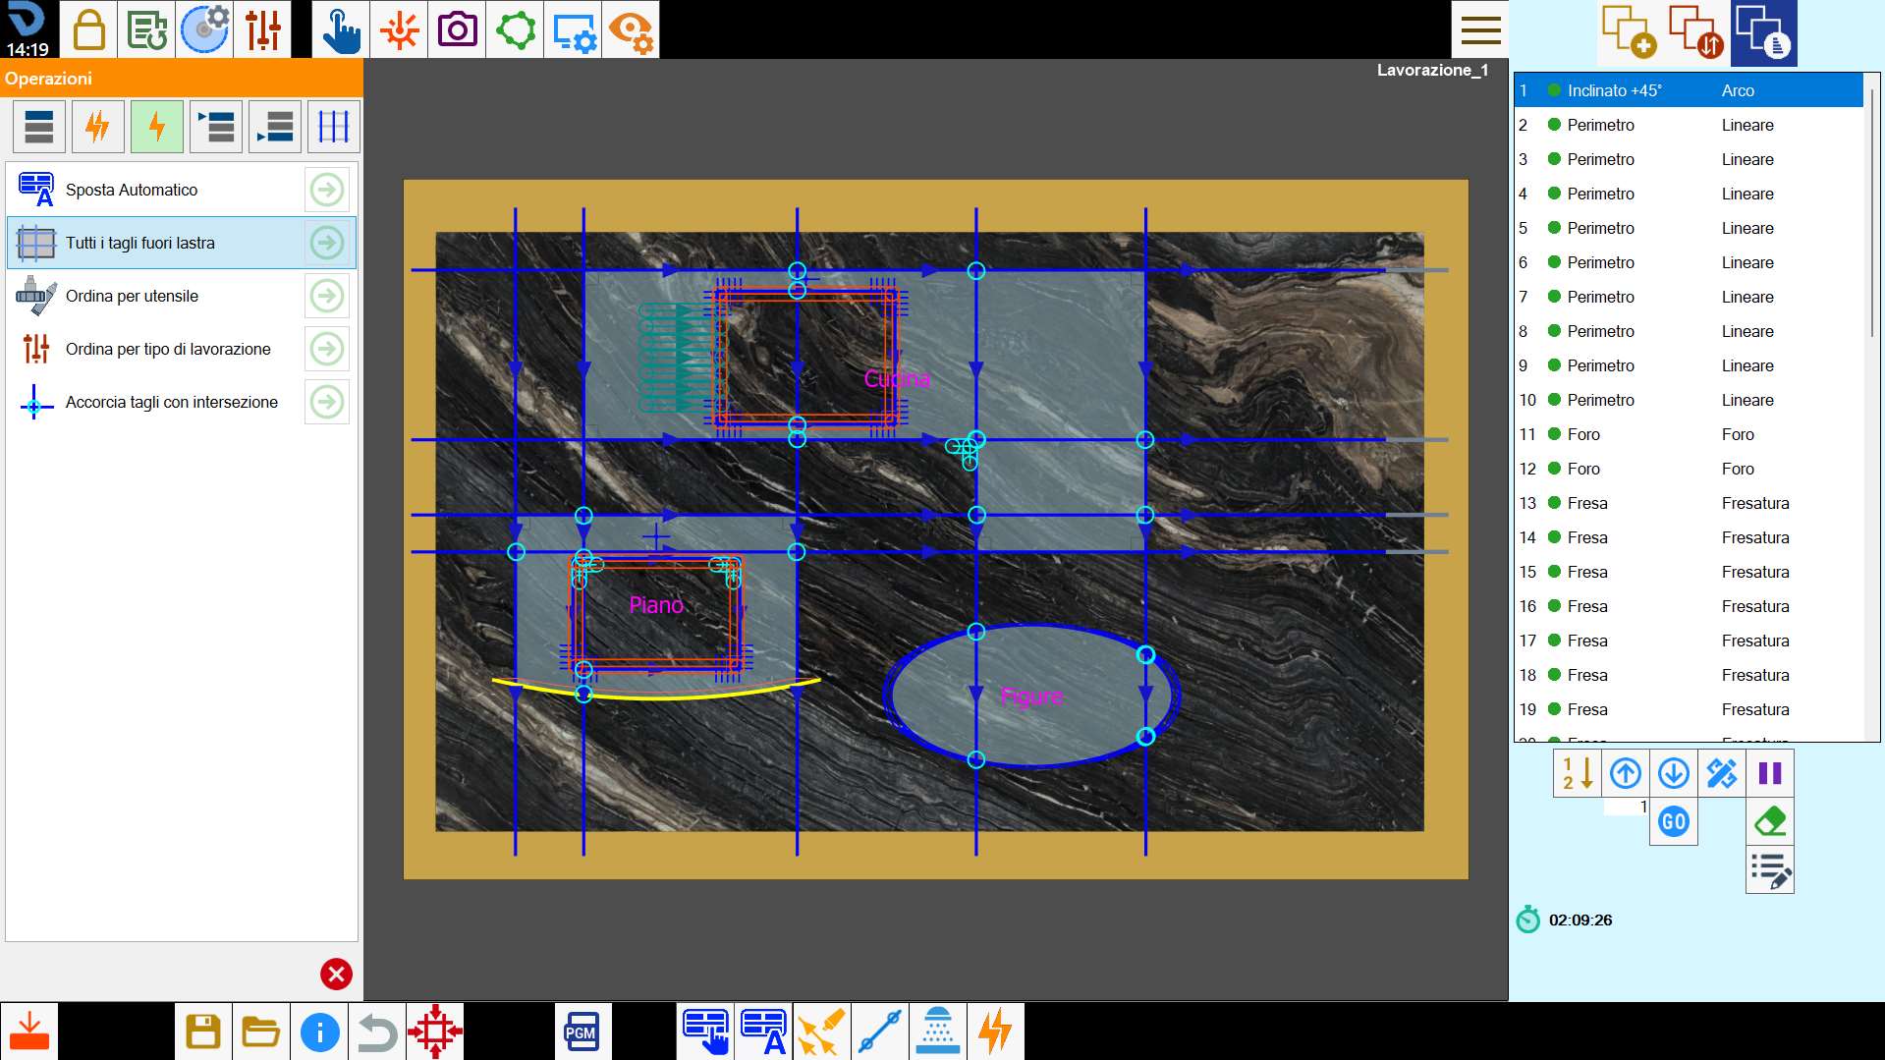Click the water spray shower icon
1885x1060 pixels.
(937, 1032)
